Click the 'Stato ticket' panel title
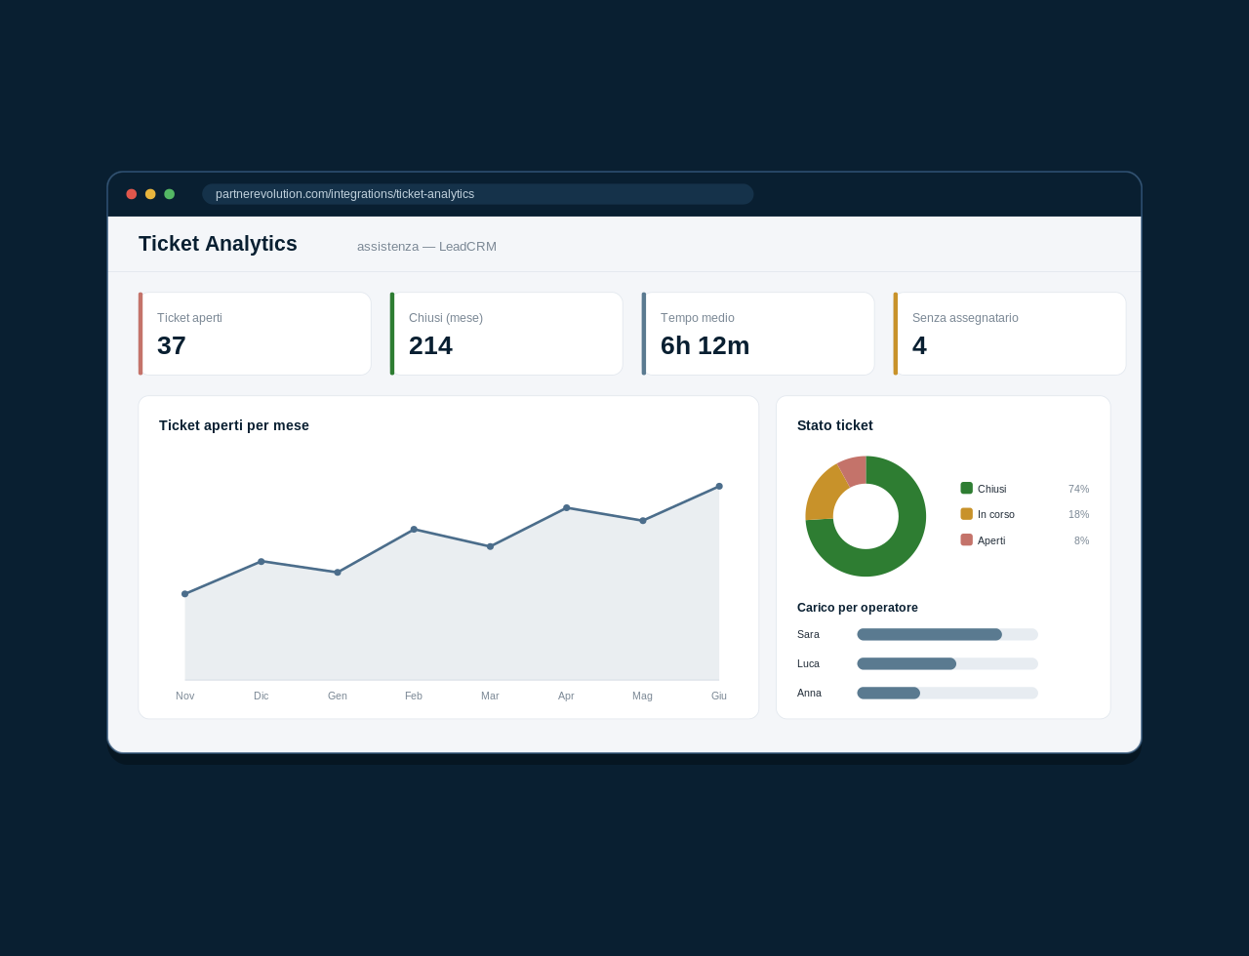The width and height of the screenshot is (1249, 956). 835,425
